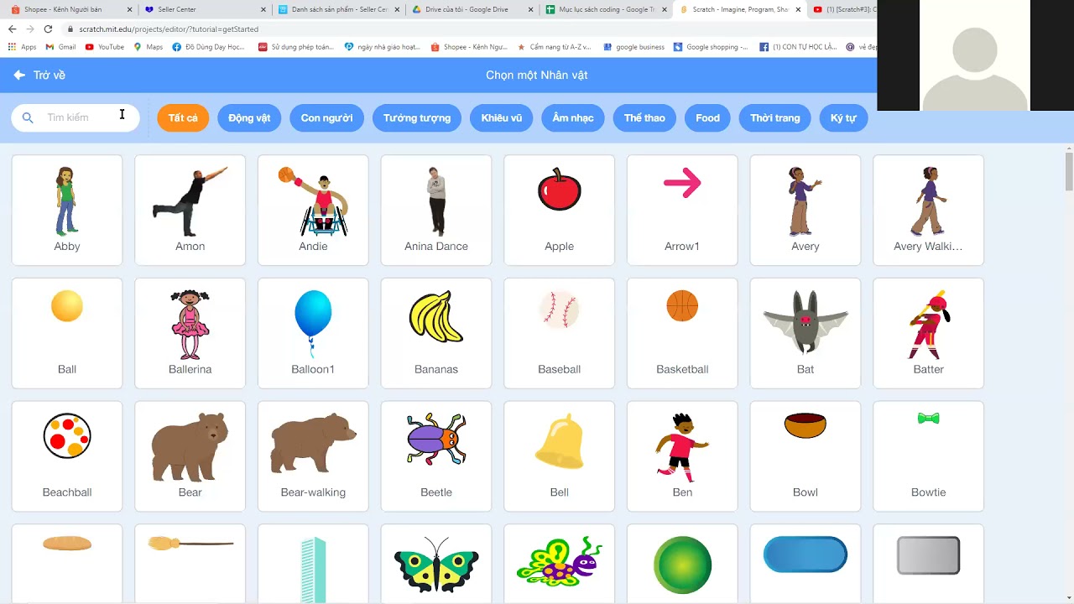Choose the green round button sprite

click(682, 564)
